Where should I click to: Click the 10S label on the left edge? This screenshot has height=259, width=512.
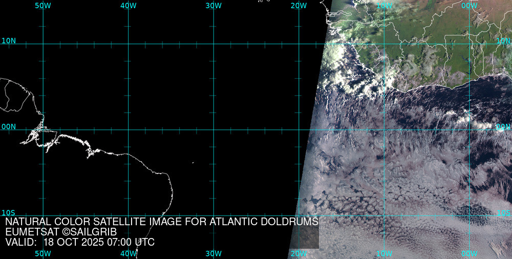pos(8,212)
